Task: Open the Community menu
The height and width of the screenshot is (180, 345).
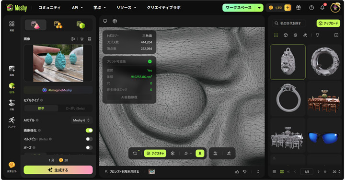Action: [49, 8]
